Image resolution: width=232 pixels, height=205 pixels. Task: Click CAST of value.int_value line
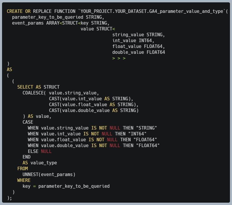[91, 99]
